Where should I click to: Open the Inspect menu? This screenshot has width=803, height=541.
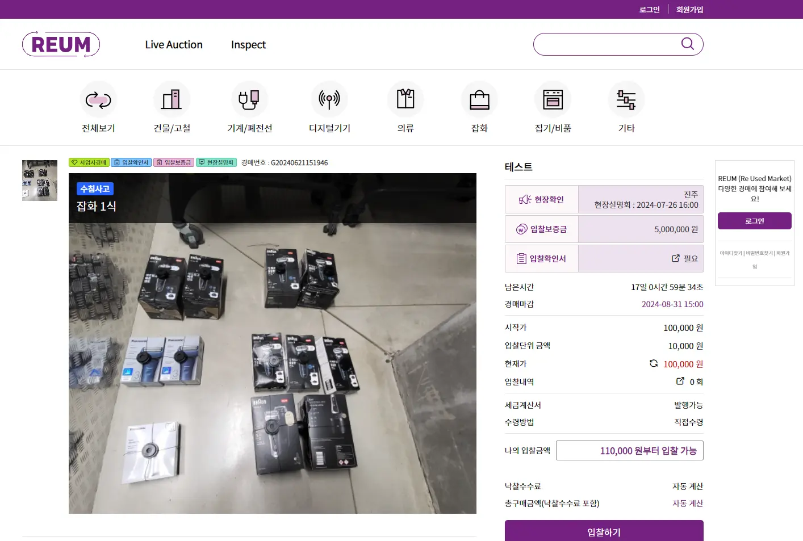tap(248, 45)
